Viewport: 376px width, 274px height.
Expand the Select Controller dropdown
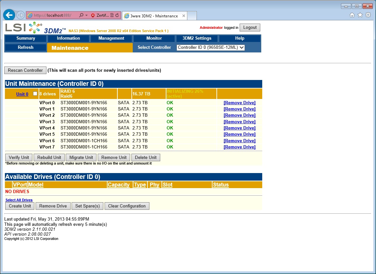coord(211,48)
